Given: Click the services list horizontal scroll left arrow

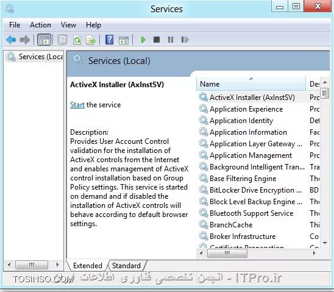Looking at the screenshot, I should [x=201, y=253].
